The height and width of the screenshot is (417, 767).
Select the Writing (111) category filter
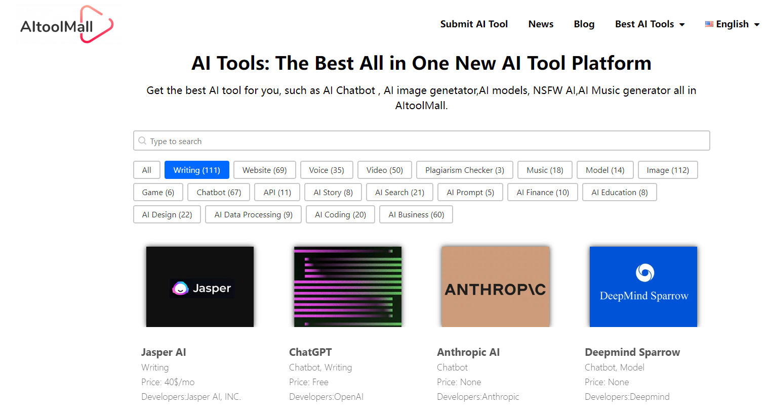(196, 170)
